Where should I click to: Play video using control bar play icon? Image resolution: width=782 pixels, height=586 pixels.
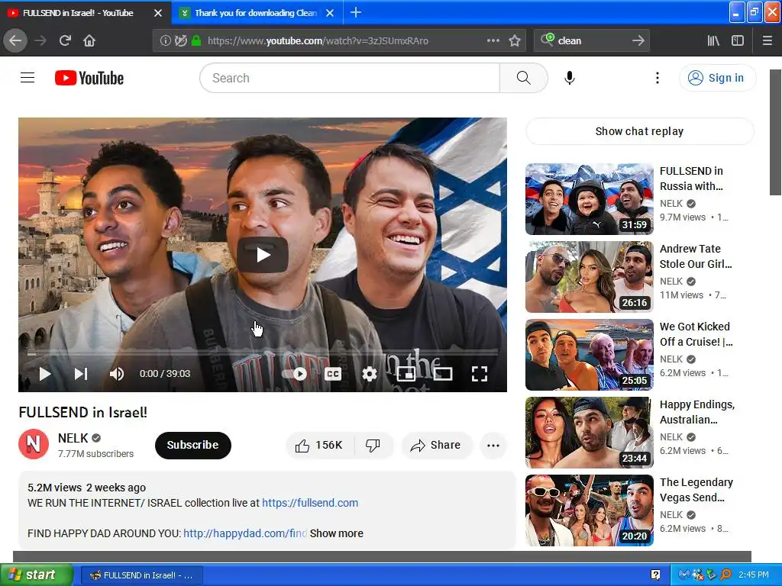pyautogui.click(x=45, y=374)
